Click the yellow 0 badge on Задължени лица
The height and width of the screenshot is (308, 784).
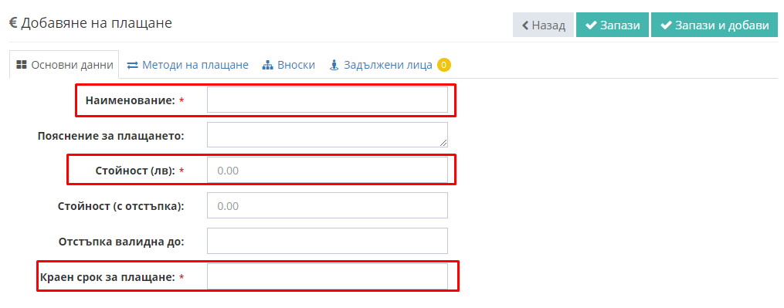point(444,65)
